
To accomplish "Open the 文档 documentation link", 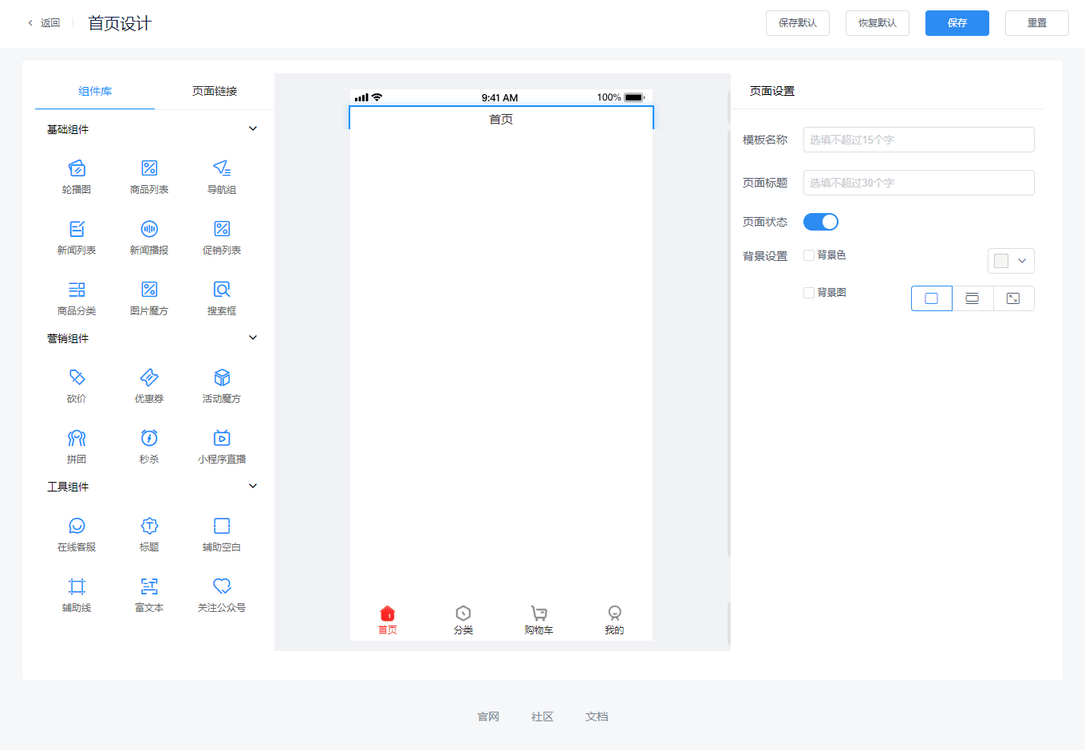I will (x=597, y=716).
